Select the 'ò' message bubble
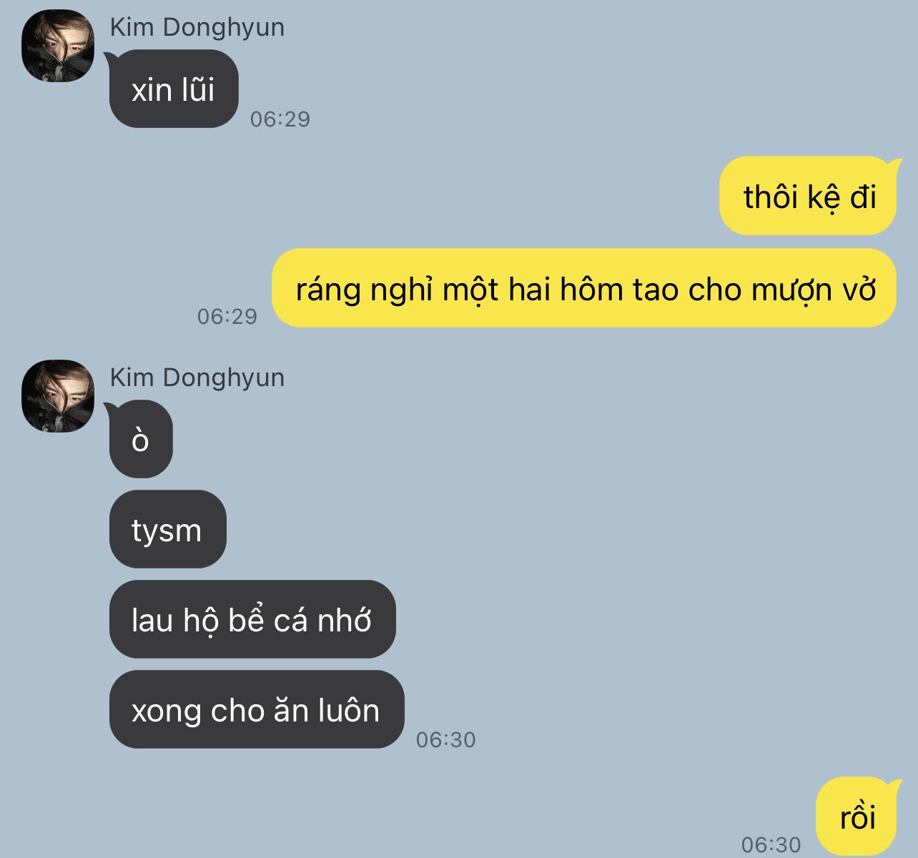Viewport: 918px width, 858px height. [x=141, y=439]
